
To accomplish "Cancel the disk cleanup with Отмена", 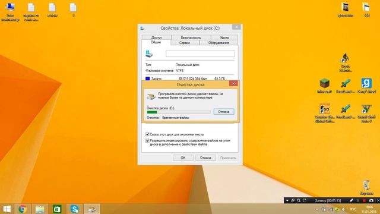I will (x=224, y=112).
